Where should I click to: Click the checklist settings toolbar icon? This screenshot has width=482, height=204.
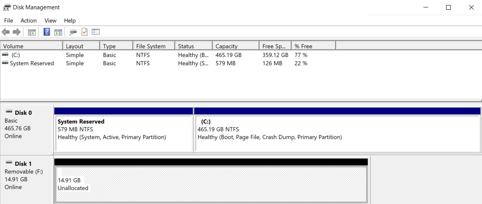[96, 32]
